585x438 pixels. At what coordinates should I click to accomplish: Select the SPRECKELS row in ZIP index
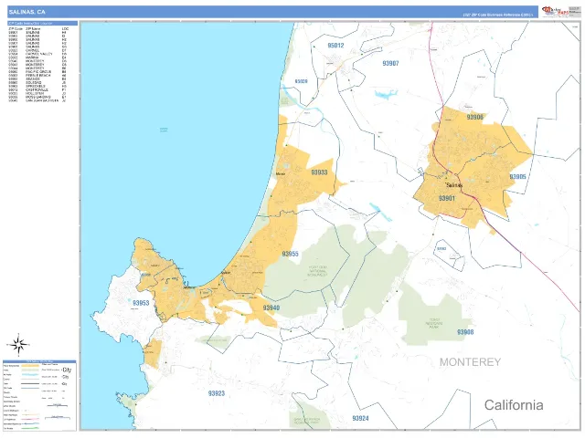(x=37, y=87)
